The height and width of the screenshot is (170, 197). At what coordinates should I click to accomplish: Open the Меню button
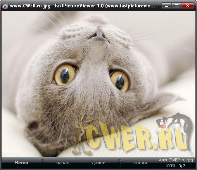point(21,163)
